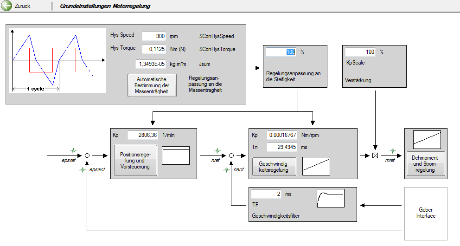
Task: Edit the Hys Speed rpm field
Action: [153, 36]
